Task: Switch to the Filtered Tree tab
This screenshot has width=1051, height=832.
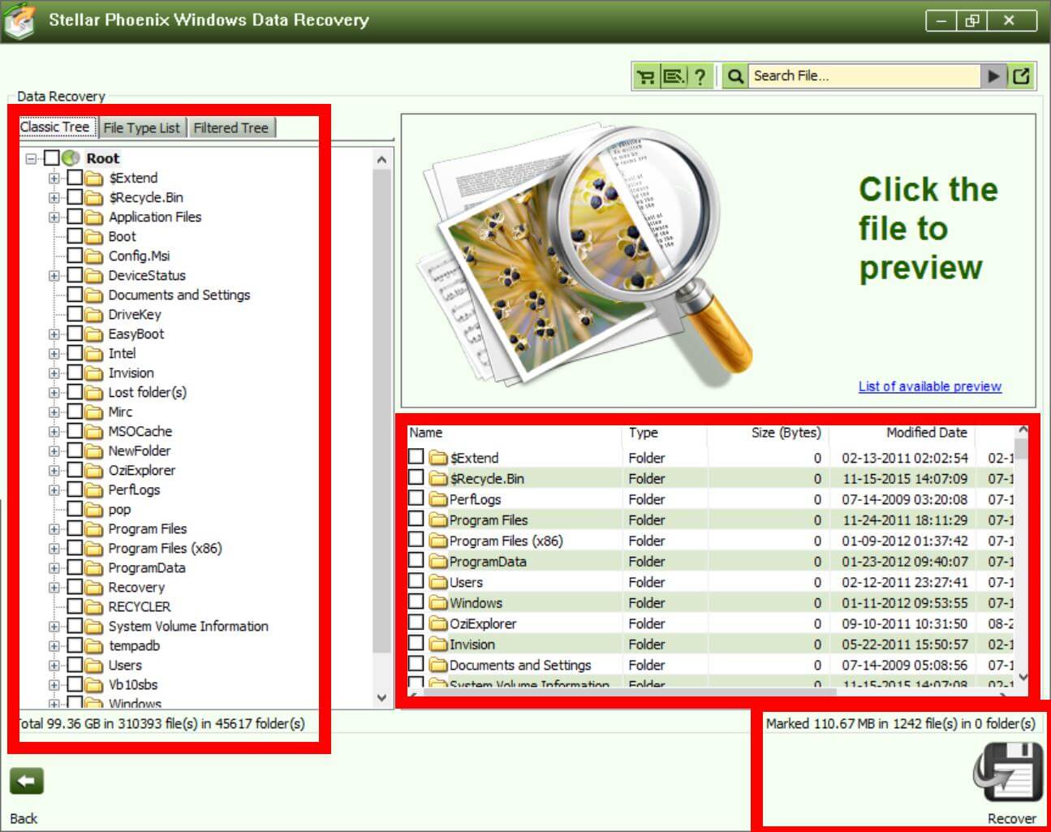Action: click(x=230, y=127)
